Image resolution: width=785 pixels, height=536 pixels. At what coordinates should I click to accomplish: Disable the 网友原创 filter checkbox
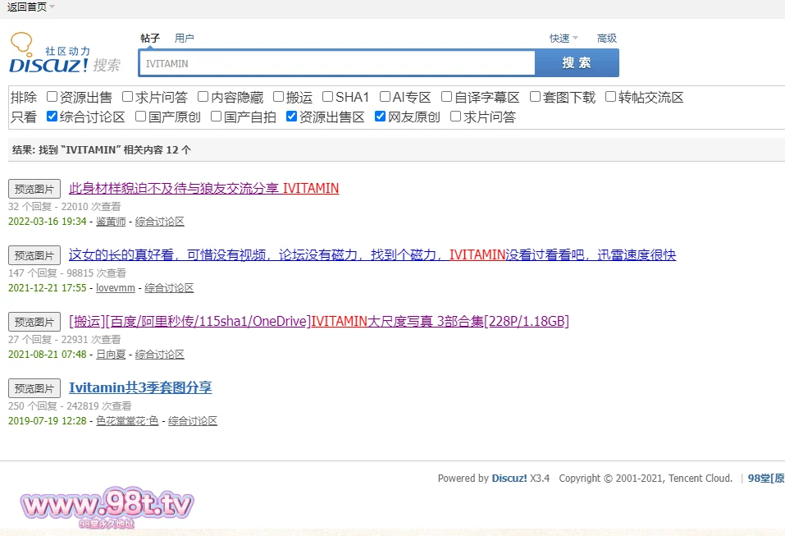click(x=381, y=117)
